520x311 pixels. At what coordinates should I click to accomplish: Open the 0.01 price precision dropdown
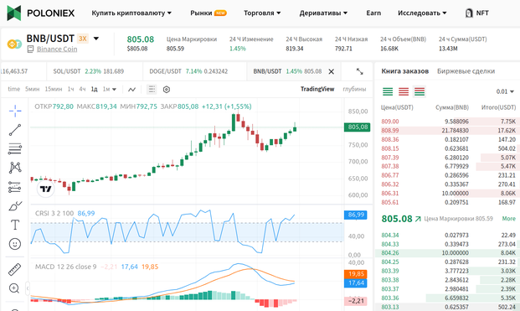coord(505,91)
